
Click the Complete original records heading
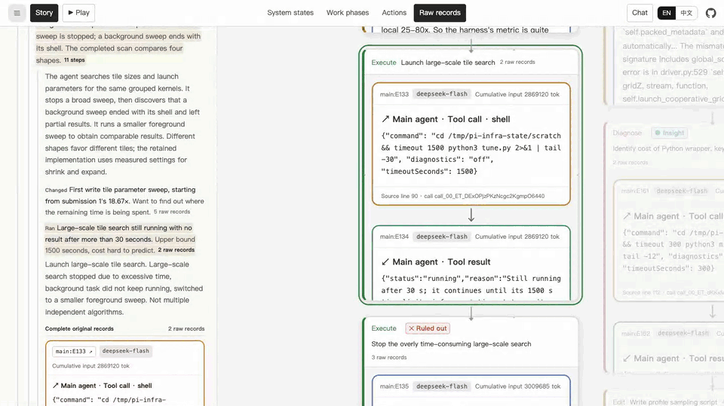click(x=79, y=329)
